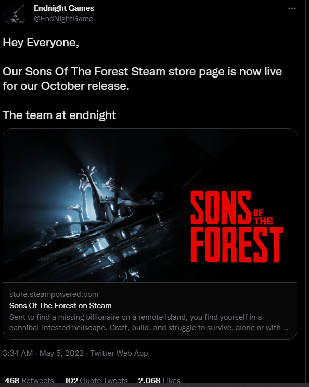Click the tweet date May 5, 2022

tap(61, 353)
